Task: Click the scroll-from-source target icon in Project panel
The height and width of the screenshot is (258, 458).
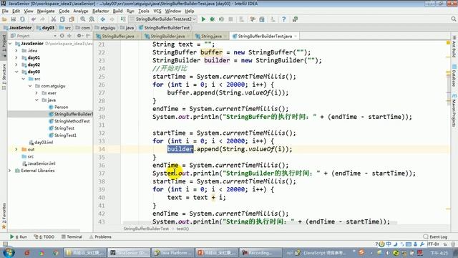Action: [62, 36]
